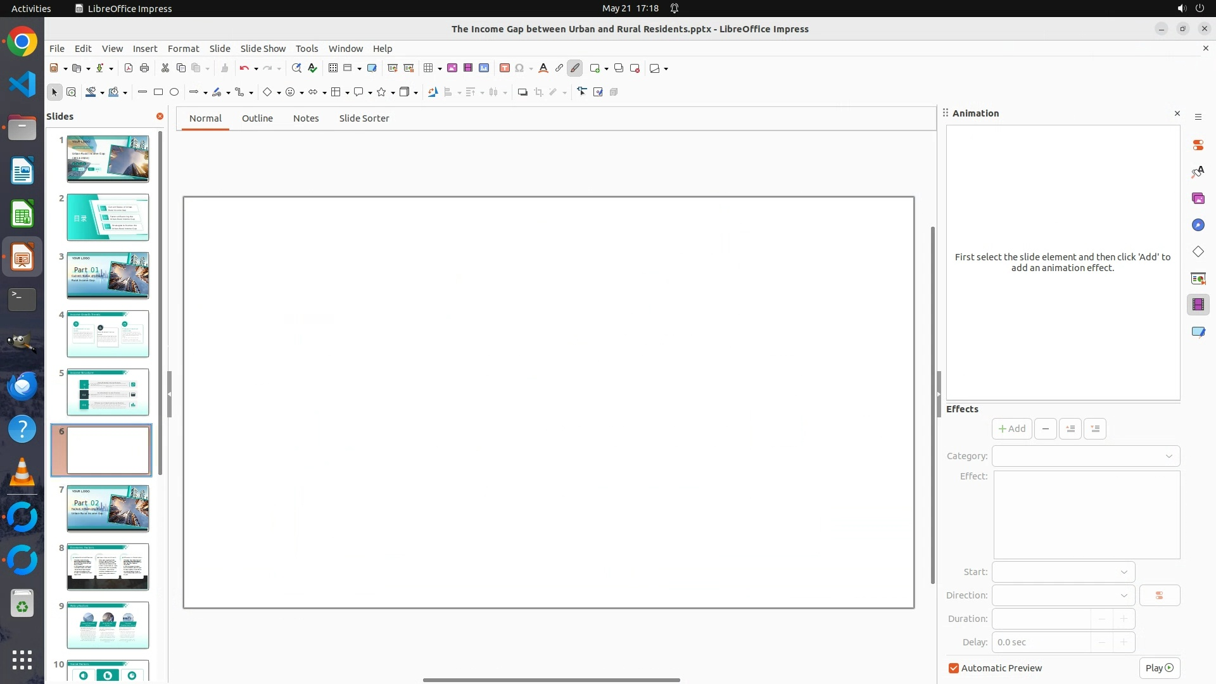Screen dimensions: 1216x684
Task: Click the Add effect button
Action: tap(1011, 429)
